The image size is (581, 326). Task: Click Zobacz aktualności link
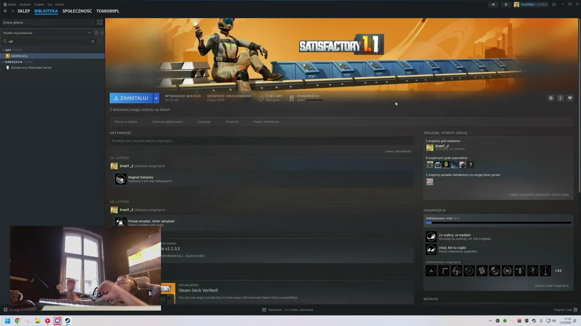pos(398,151)
